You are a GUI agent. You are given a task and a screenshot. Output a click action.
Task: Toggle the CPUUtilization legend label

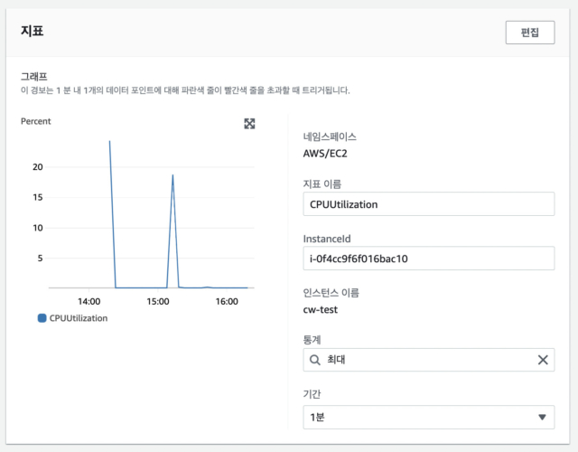79,318
